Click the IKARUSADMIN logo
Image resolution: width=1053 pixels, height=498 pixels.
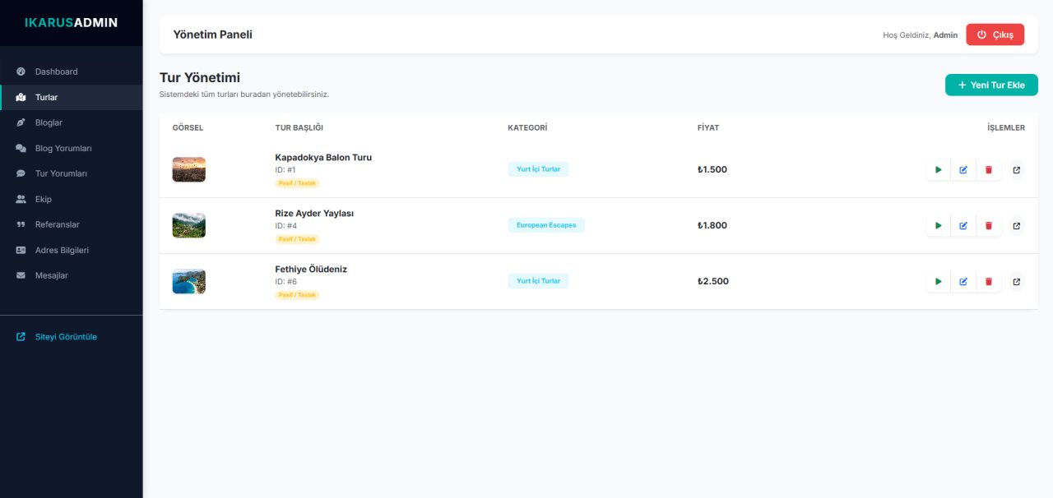(71, 23)
